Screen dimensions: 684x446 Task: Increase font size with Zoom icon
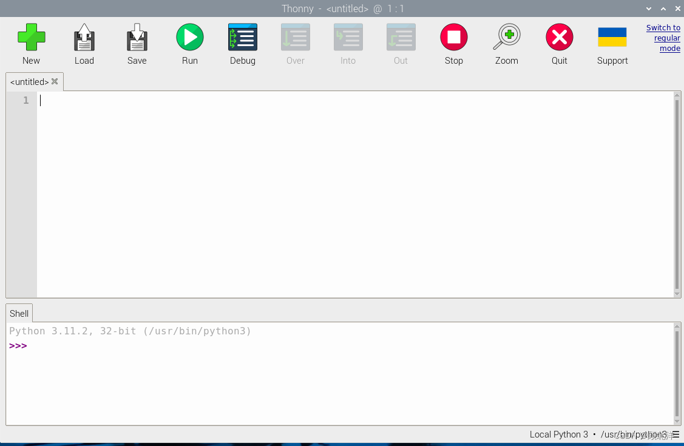click(x=506, y=38)
